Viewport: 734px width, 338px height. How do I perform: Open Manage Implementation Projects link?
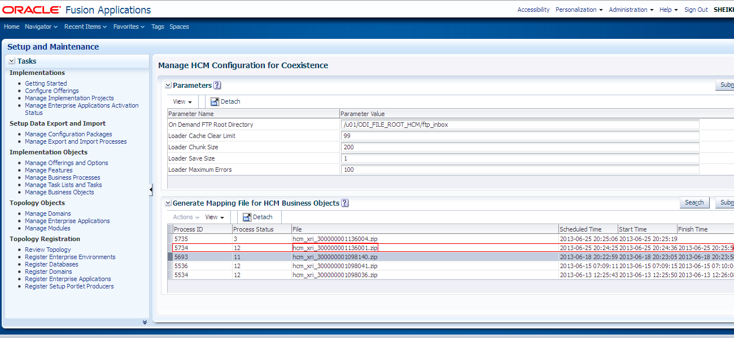(x=69, y=98)
